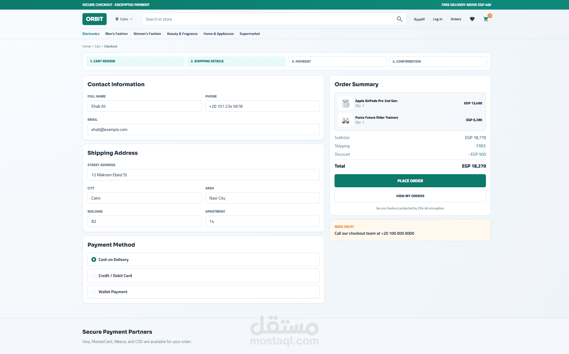Open the Orders link in header

tap(456, 19)
